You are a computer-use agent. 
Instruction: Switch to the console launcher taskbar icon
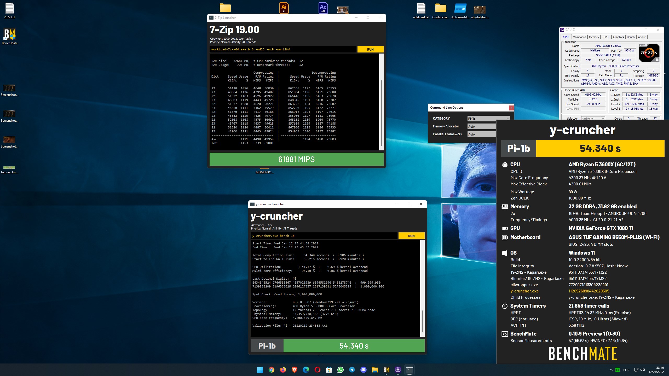point(409,370)
